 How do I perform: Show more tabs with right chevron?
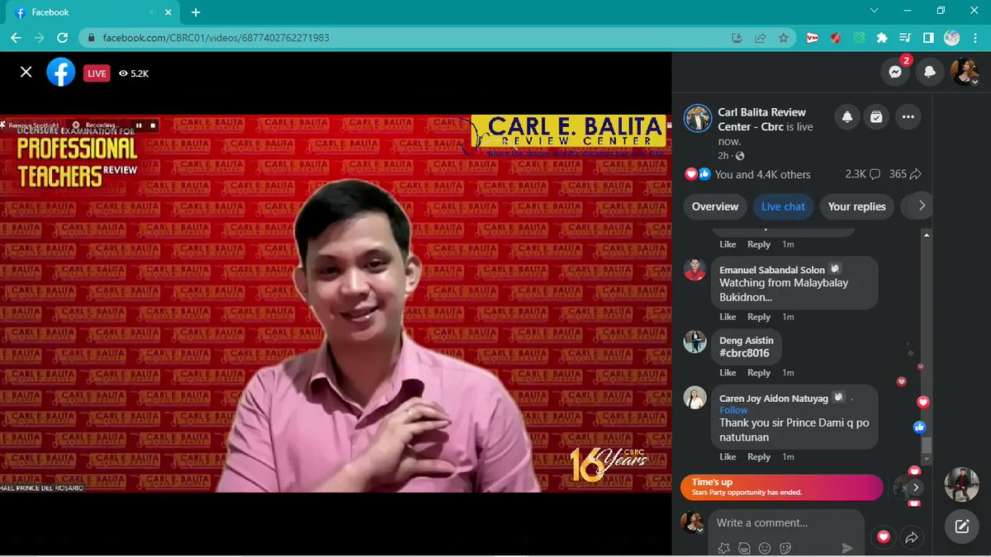(x=922, y=205)
